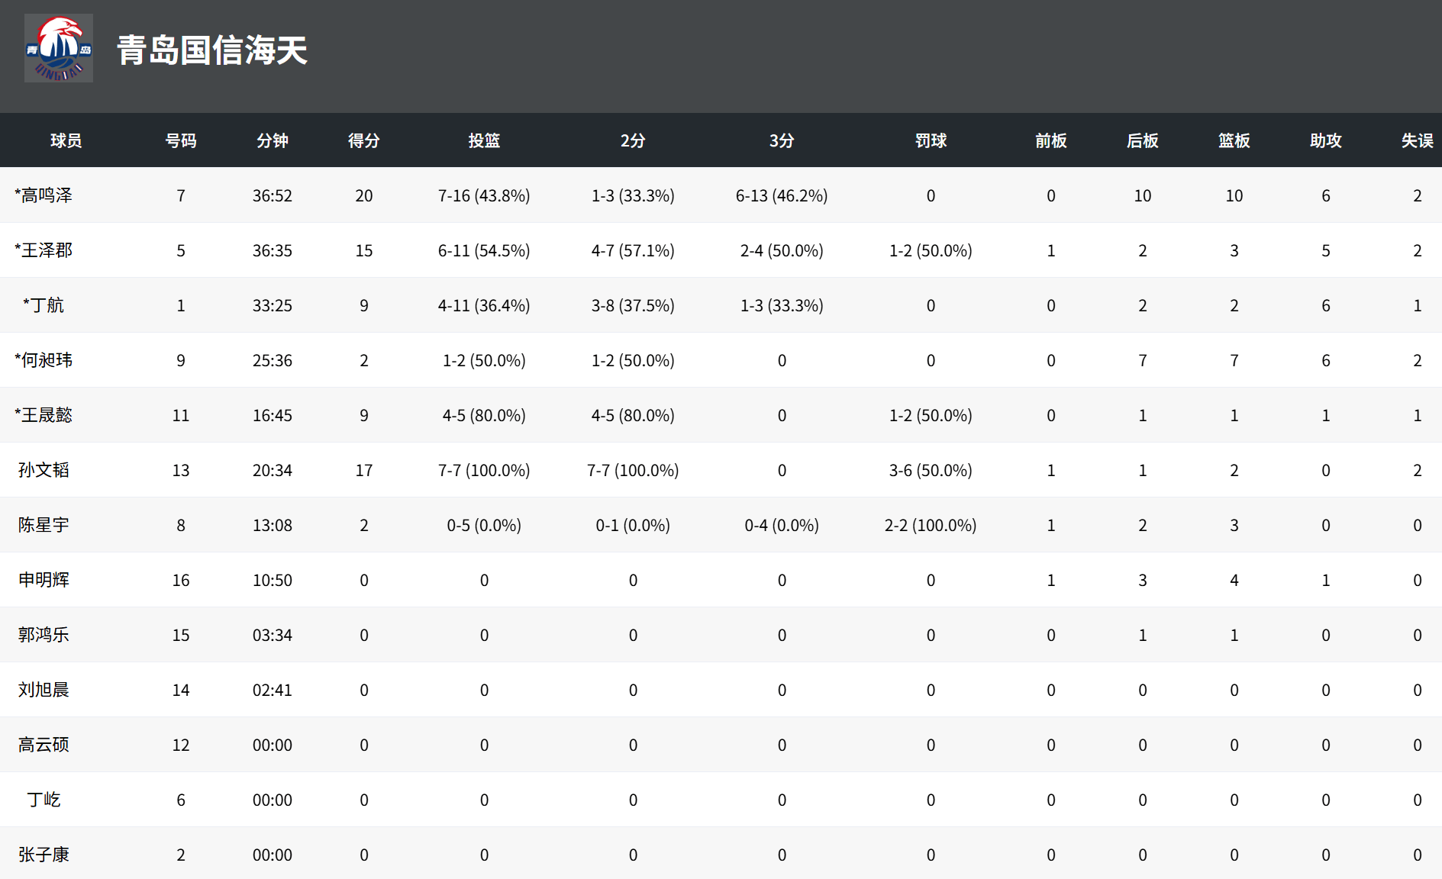The width and height of the screenshot is (1442, 879).
Task: Select the 球员 column header
Action: point(66,140)
